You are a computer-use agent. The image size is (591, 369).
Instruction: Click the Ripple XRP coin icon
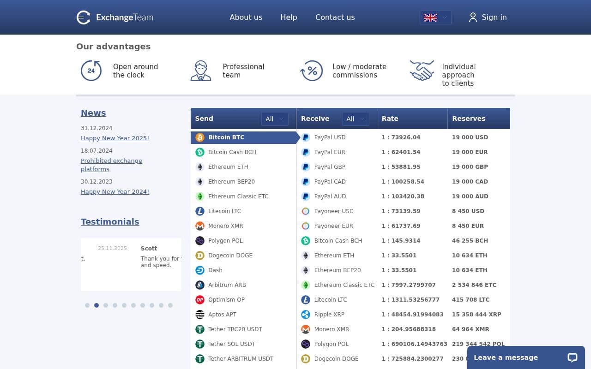click(306, 314)
